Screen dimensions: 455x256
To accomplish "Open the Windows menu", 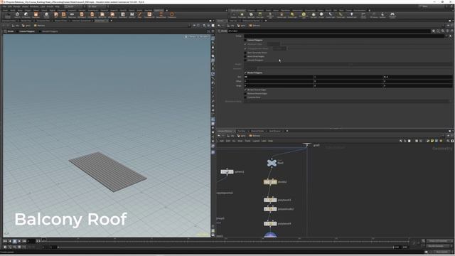I will coord(34,6).
